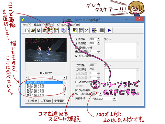The image size is (165, 124).
Task: Click the 全部選択 button
Action: [x=59, y=101]
